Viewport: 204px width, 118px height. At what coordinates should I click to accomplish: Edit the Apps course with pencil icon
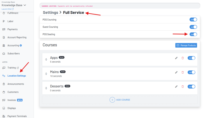(176, 58)
